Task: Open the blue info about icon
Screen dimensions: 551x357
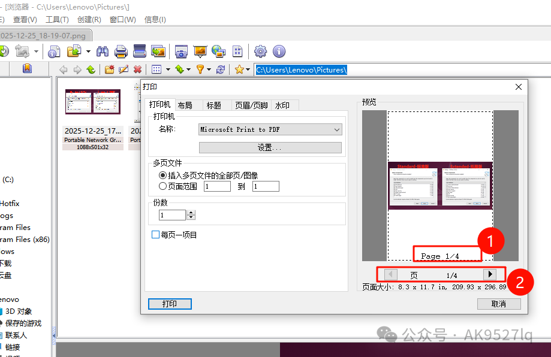Action: coord(279,52)
